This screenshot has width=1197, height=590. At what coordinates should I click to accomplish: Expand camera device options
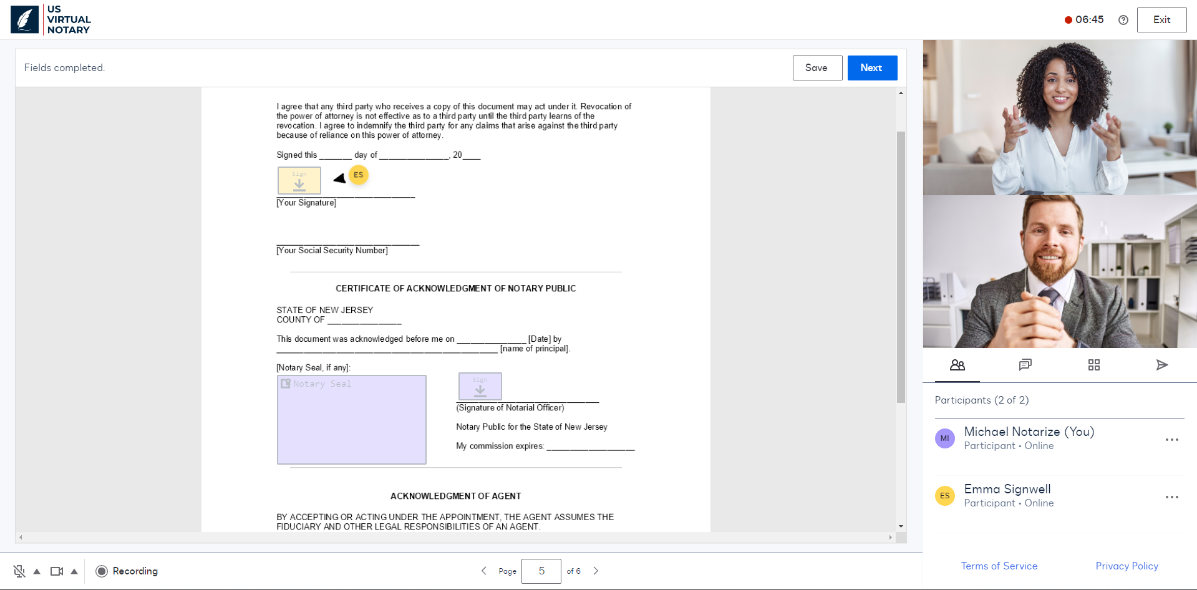coord(74,571)
